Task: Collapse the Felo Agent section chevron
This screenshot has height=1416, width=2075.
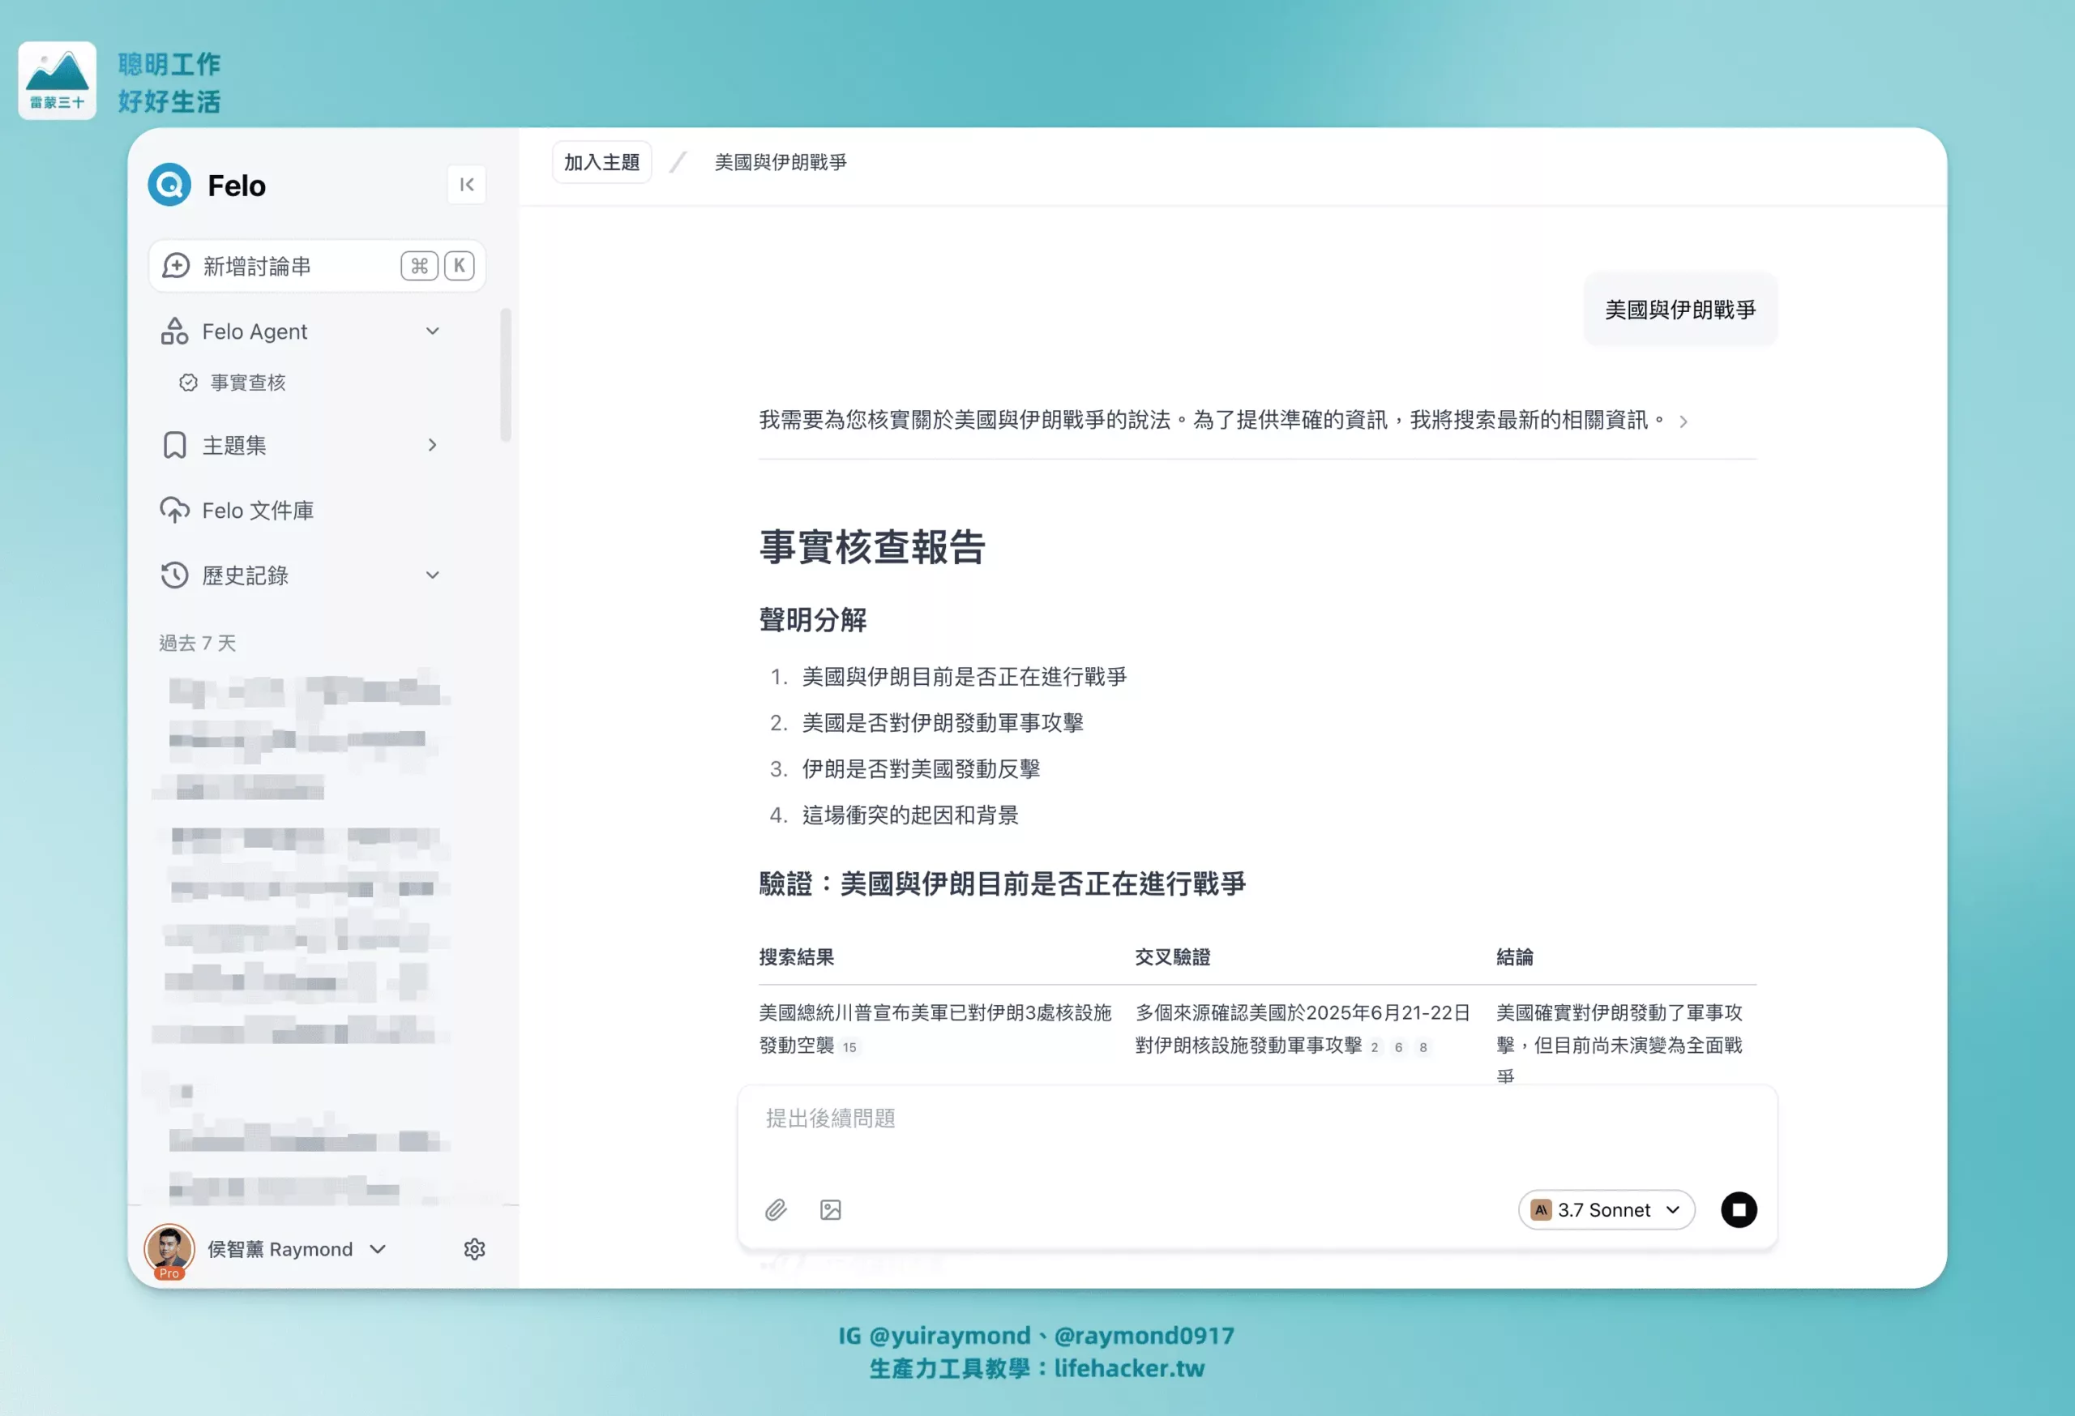Action: point(432,332)
